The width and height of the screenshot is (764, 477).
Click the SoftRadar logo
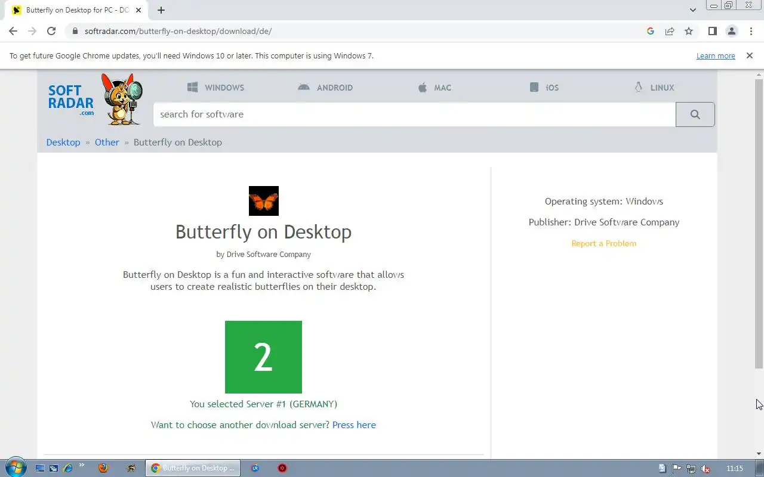point(95,99)
